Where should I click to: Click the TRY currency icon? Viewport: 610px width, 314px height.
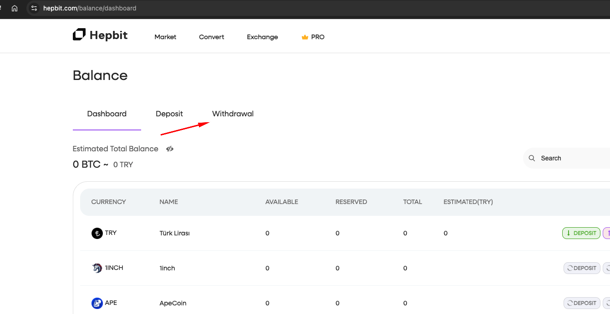click(97, 233)
